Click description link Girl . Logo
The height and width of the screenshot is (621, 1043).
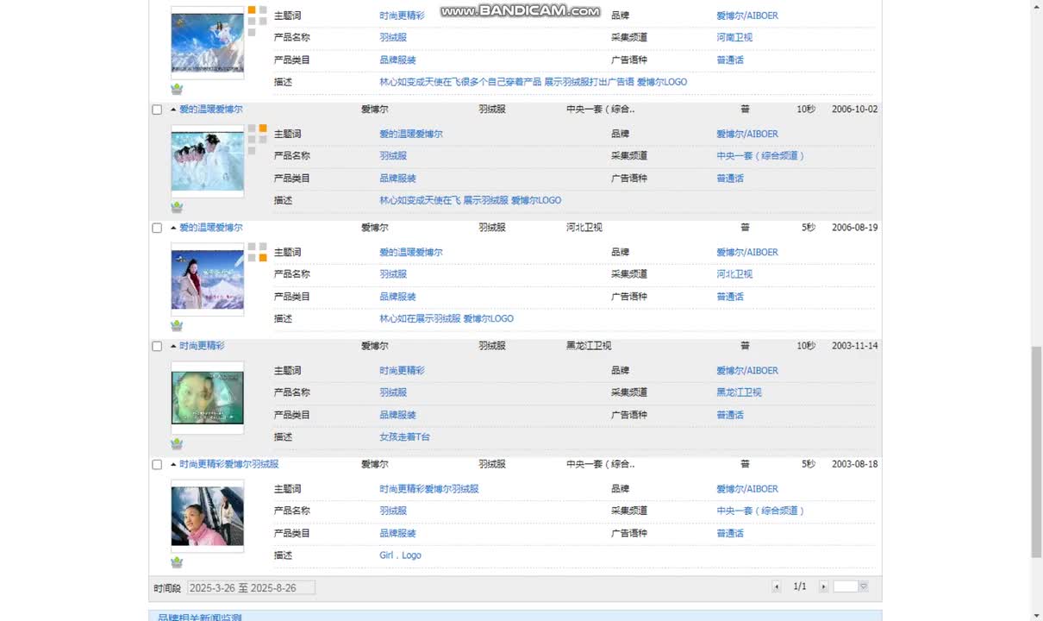[x=401, y=555]
